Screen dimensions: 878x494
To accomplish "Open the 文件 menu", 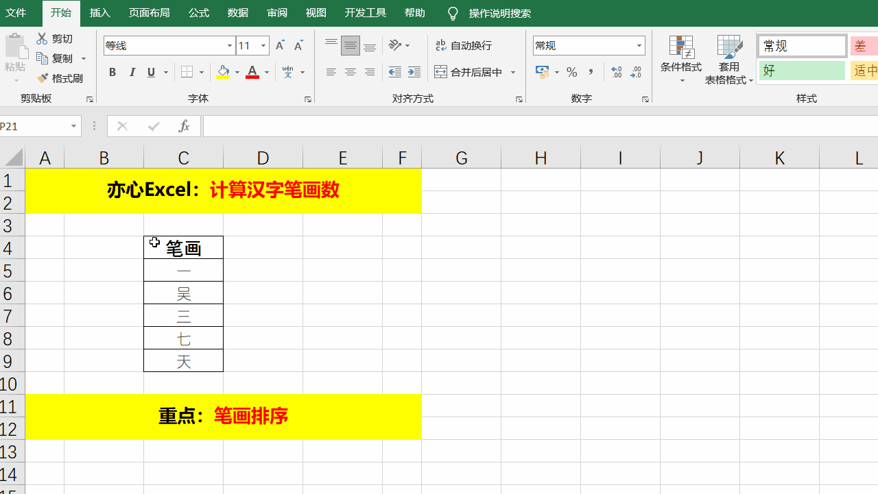I will pos(16,13).
